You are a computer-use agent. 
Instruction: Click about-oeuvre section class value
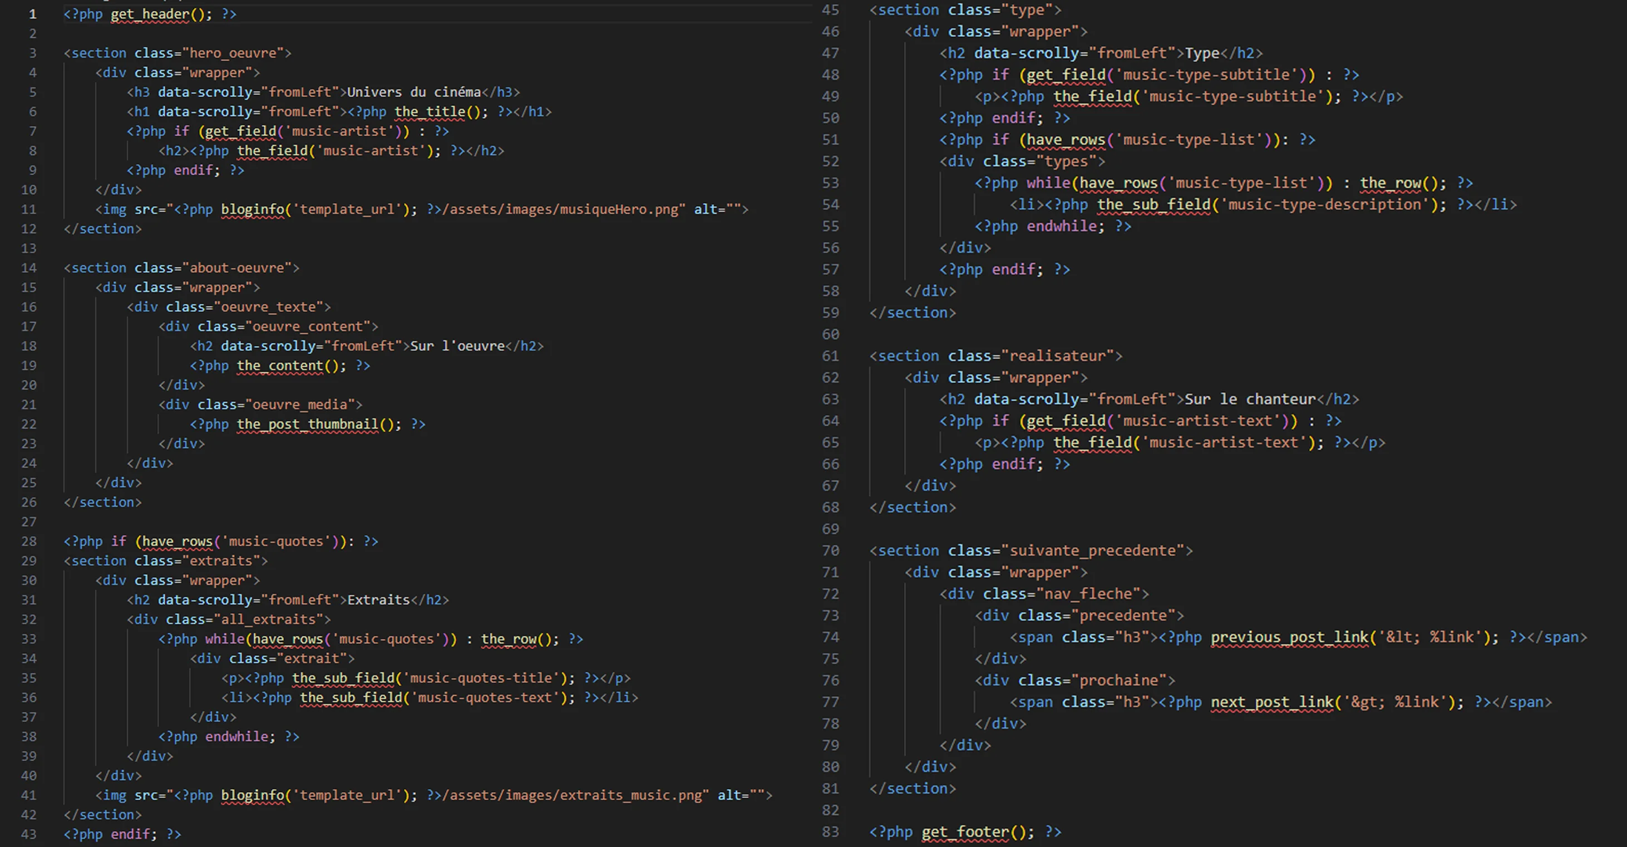click(x=237, y=268)
